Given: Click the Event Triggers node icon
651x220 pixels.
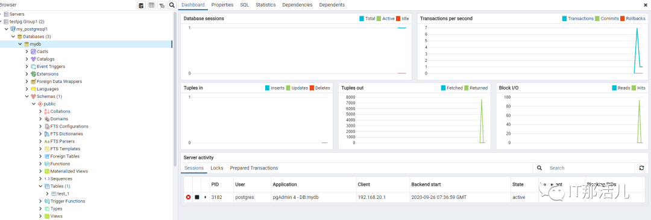Looking at the screenshot, I should click(33, 66).
